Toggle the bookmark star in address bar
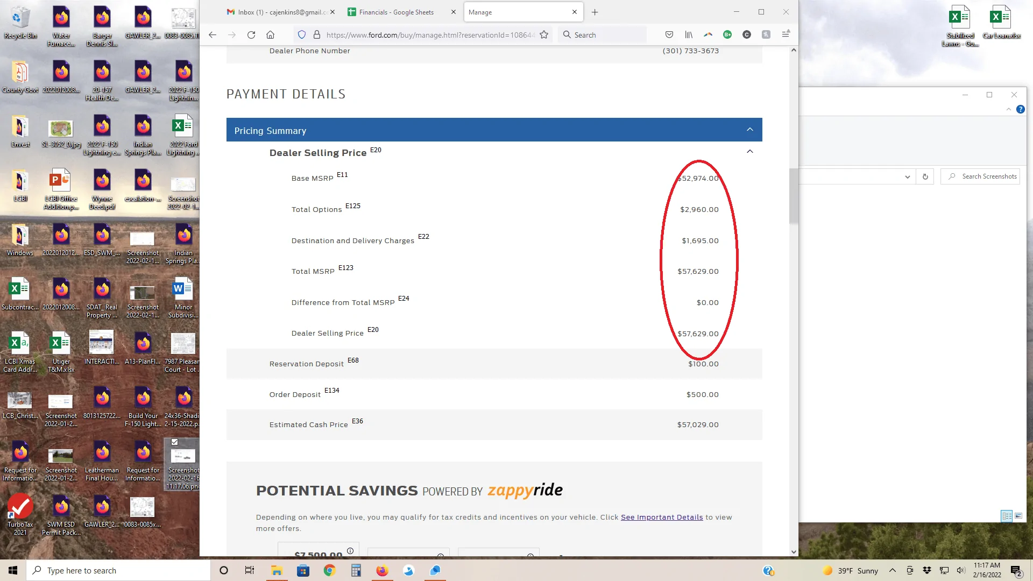1033x581 pixels. [x=544, y=34]
